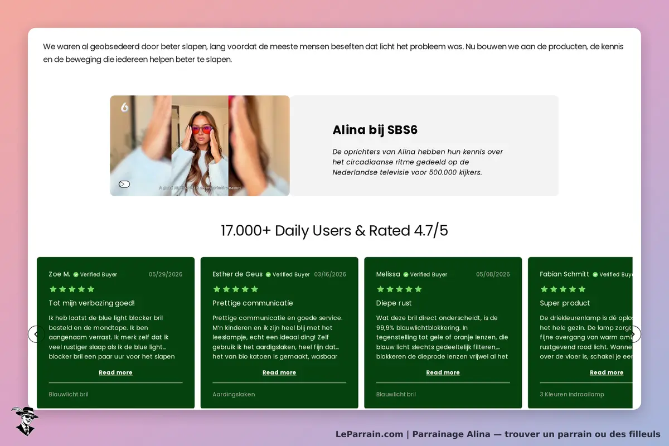The image size is (669, 446).
Task: Click reviewer name 'Esther de Geus'
Action: click(237, 274)
